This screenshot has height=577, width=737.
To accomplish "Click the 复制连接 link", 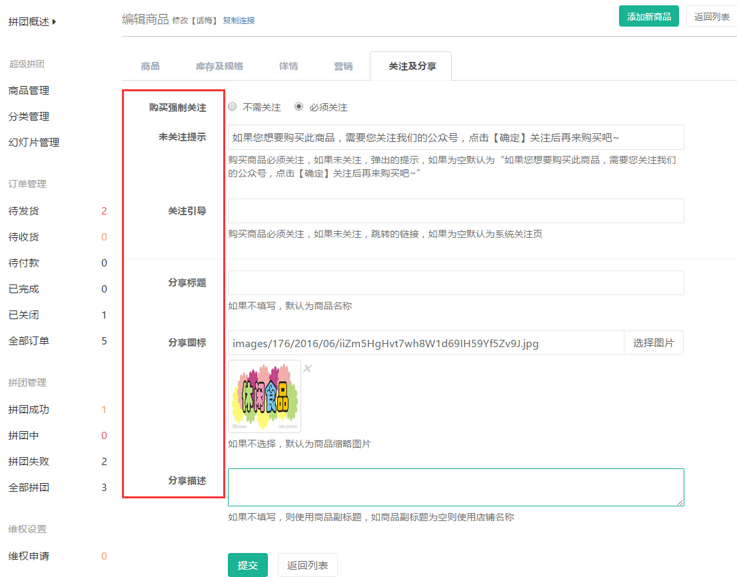I will pos(239,21).
